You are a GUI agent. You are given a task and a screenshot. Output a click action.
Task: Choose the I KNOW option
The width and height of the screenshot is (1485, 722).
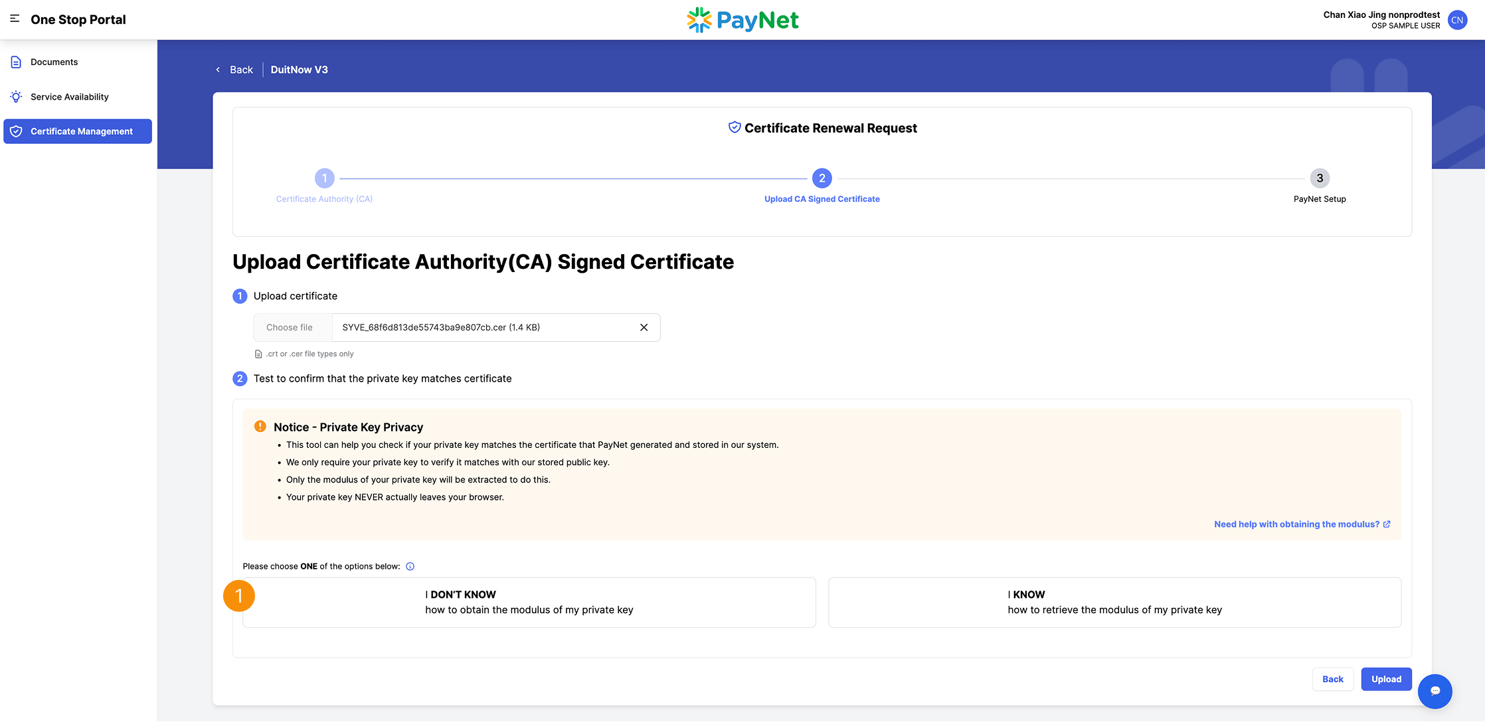pyautogui.click(x=1114, y=603)
